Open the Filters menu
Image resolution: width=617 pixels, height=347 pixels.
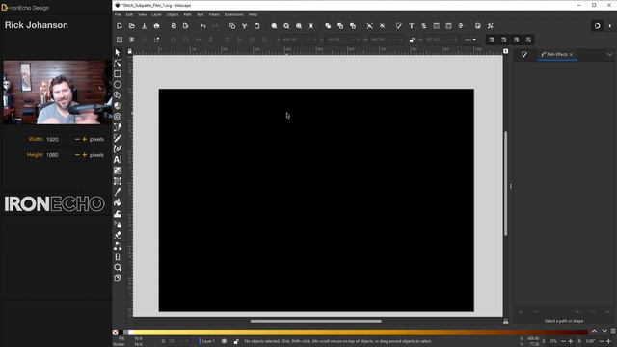214,14
